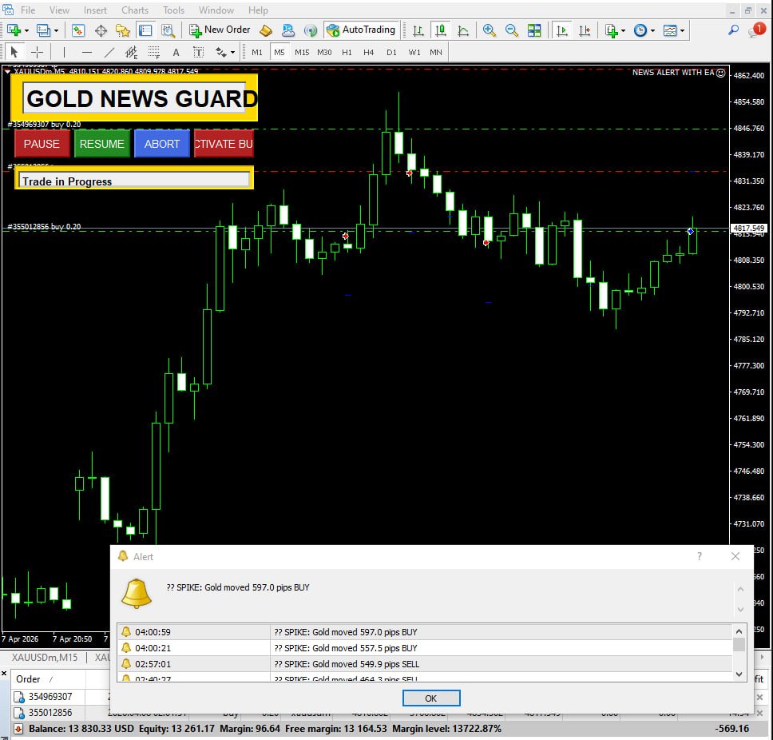The width and height of the screenshot is (773, 740).
Task: Show the Market Watch window icon
Action: coord(78,30)
